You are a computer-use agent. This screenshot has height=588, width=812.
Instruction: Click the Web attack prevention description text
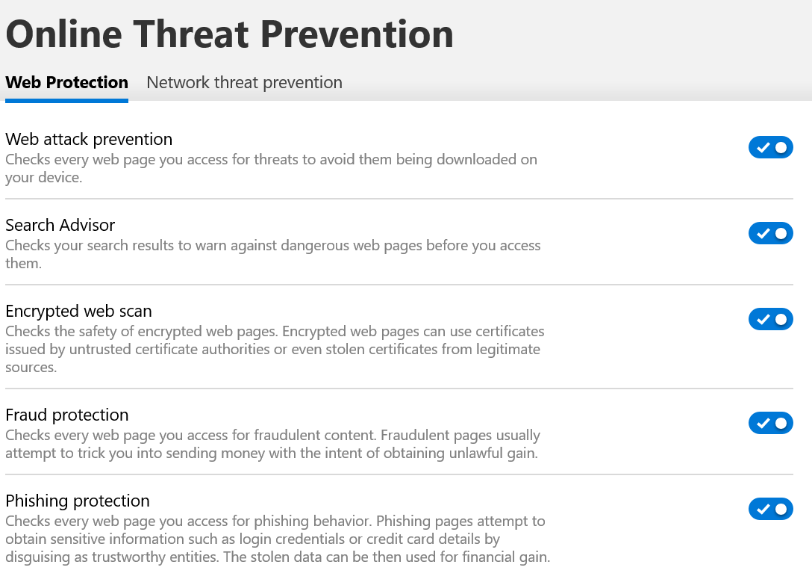[x=272, y=168]
